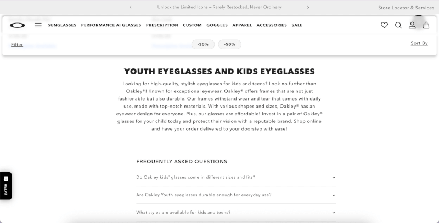Open the Goggles menu
The image size is (439, 223).
pyautogui.click(x=217, y=25)
